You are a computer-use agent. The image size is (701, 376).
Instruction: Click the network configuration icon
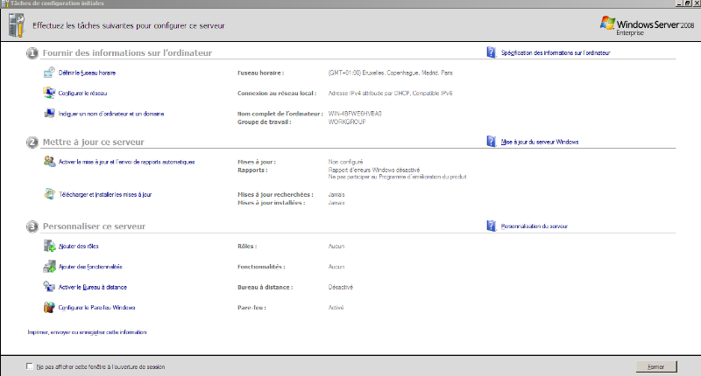tap(49, 93)
